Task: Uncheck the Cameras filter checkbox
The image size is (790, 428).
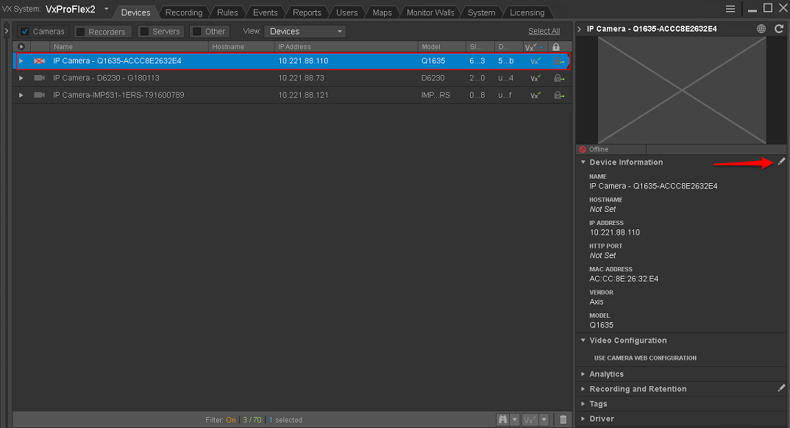Action: [x=24, y=32]
